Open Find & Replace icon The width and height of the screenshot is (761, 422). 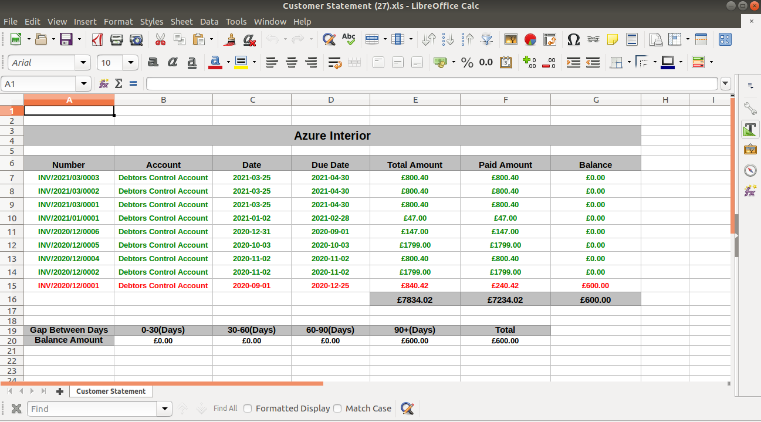click(x=329, y=39)
